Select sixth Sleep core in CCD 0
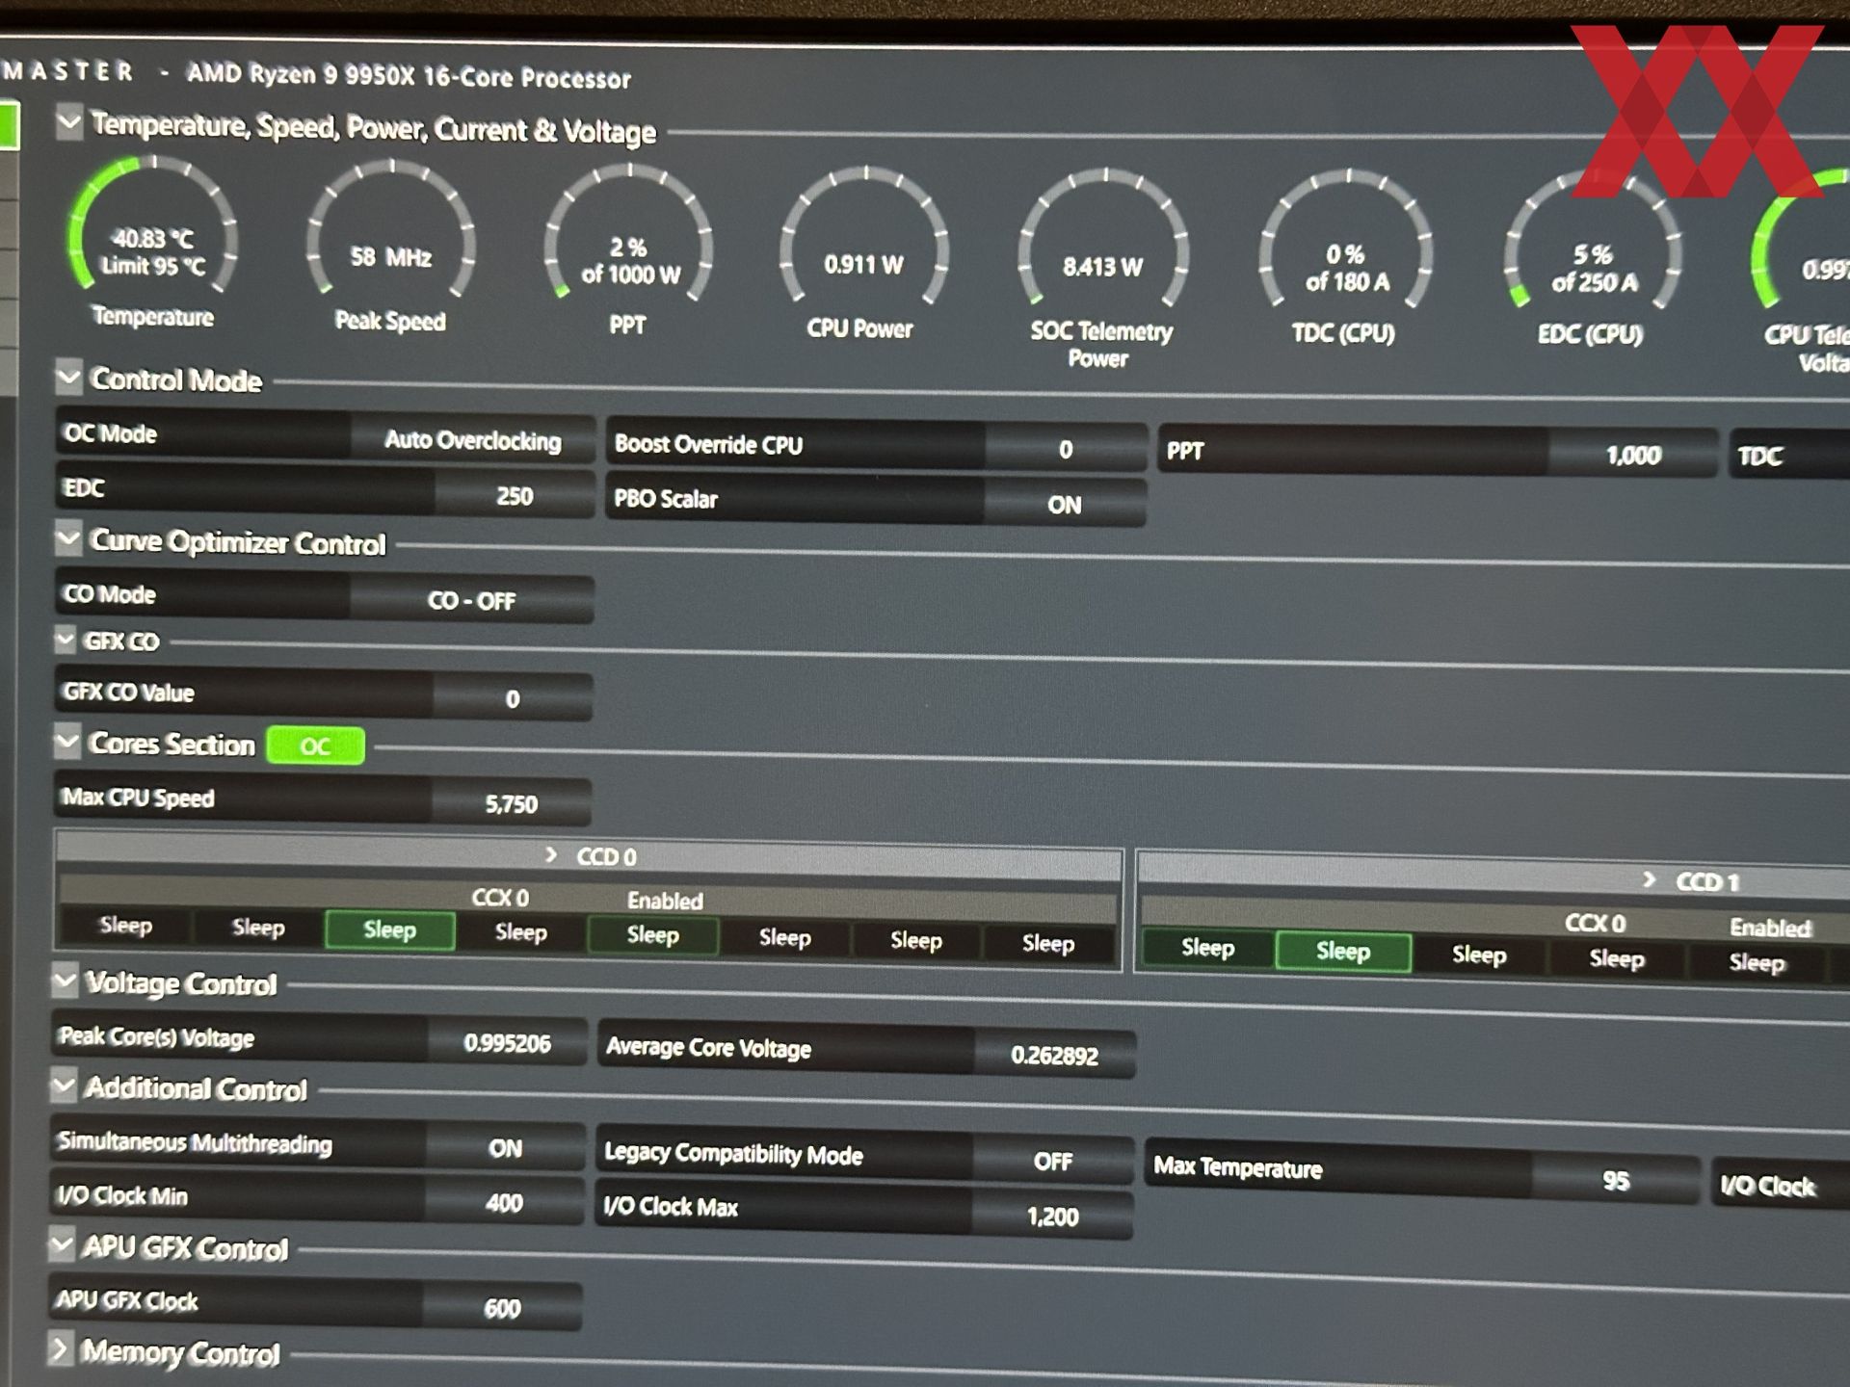Viewport: 1850px width, 1387px height. coord(784,938)
